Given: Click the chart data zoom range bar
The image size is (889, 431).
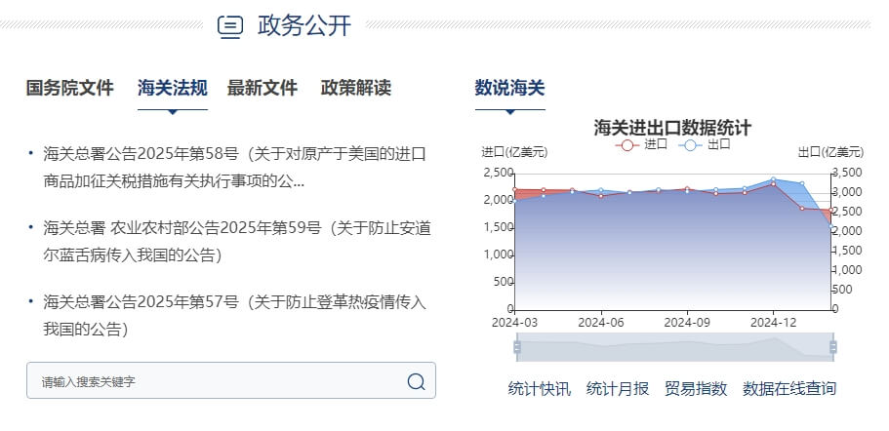Looking at the screenshot, I should point(674,347).
